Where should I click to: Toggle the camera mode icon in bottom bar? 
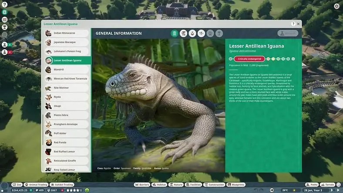pos(272,190)
